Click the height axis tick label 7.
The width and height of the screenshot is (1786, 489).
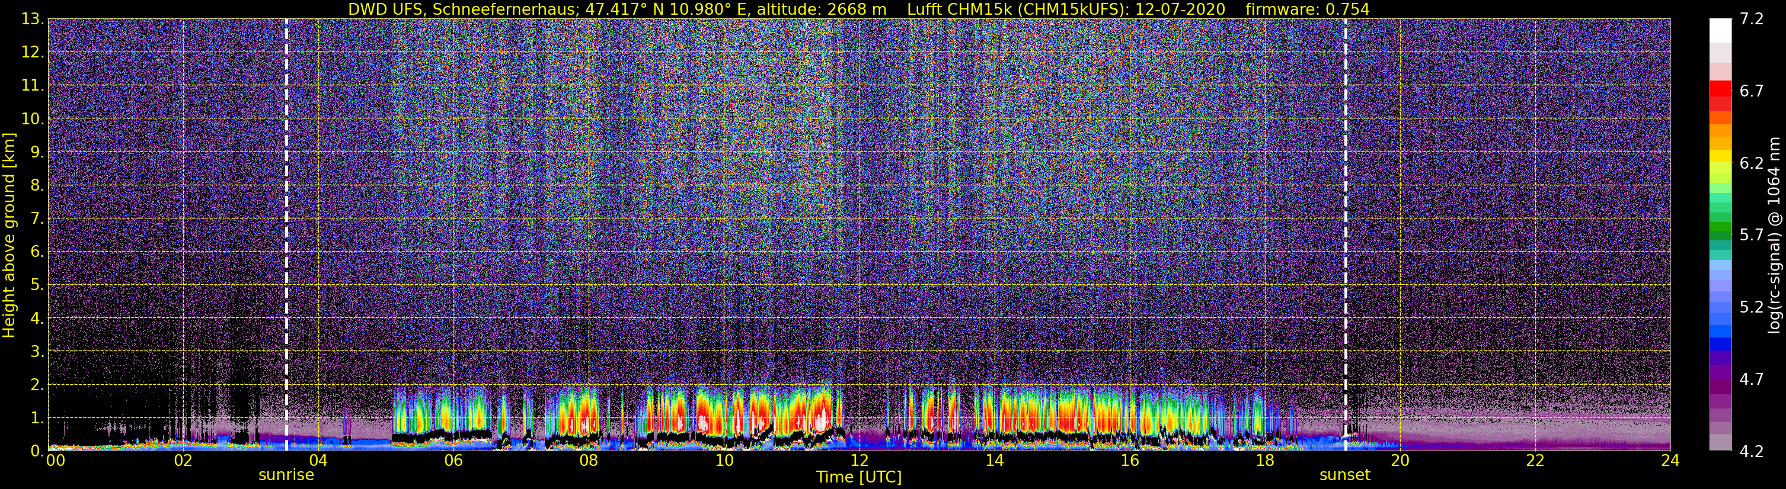tap(37, 219)
